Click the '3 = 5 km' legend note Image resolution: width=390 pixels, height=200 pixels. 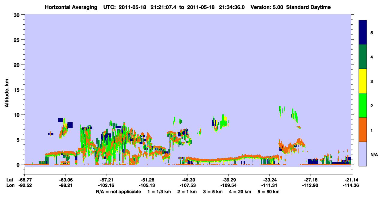(212, 192)
